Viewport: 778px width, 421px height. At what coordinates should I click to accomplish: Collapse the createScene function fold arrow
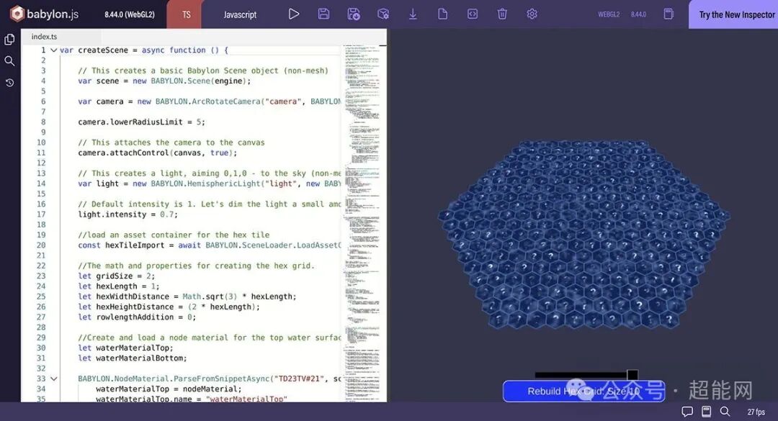click(x=53, y=50)
